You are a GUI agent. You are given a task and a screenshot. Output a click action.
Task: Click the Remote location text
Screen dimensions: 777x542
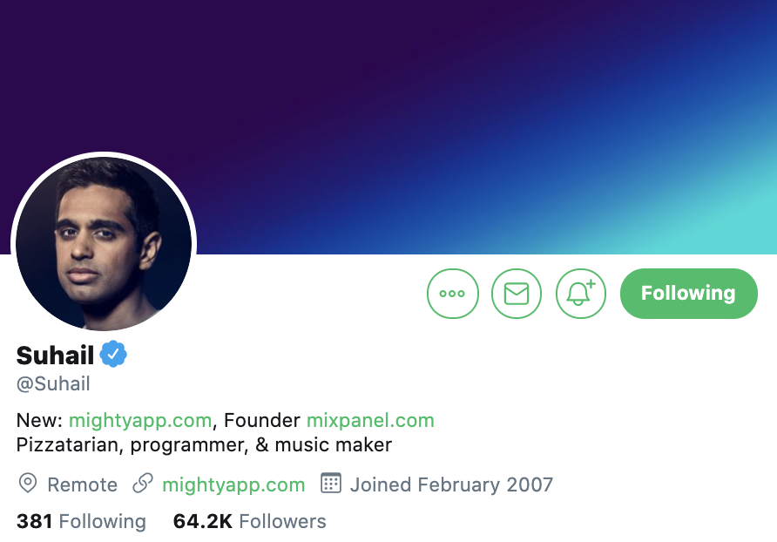[x=82, y=484]
